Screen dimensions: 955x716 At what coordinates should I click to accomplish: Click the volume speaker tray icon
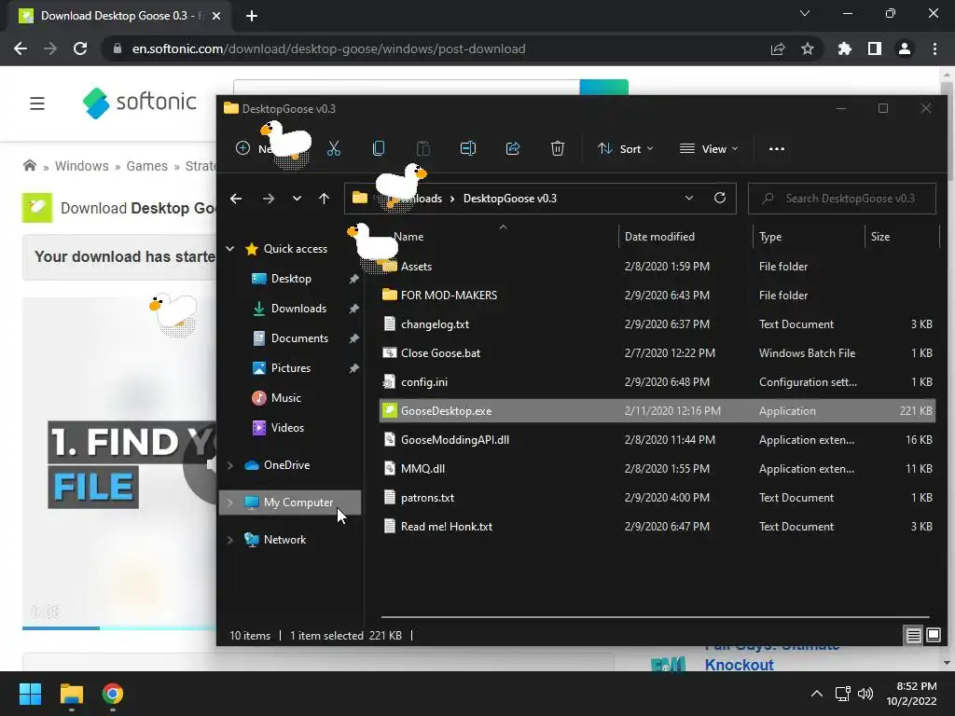coord(865,694)
